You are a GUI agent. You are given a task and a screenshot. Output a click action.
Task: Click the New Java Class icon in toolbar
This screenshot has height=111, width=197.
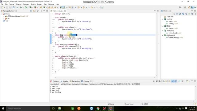coord(44,7)
